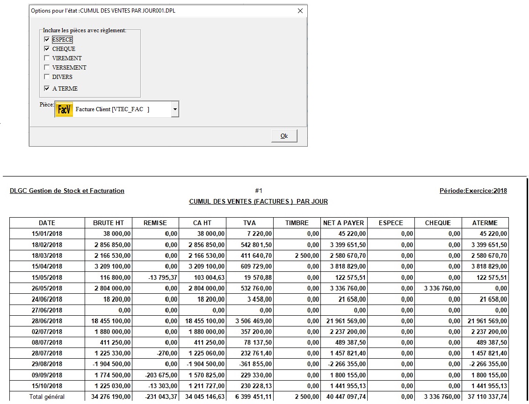529x404 pixels.
Task: Select date cell 15/01/2018
Action: click(x=47, y=234)
